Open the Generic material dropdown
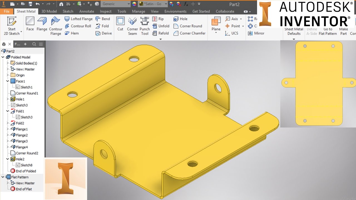This screenshot has height=200, width=356. (128, 4)
